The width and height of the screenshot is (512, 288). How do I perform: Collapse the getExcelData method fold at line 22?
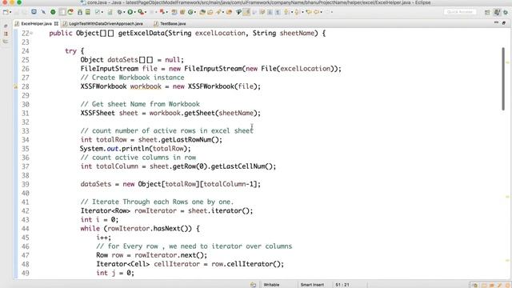coord(31,33)
